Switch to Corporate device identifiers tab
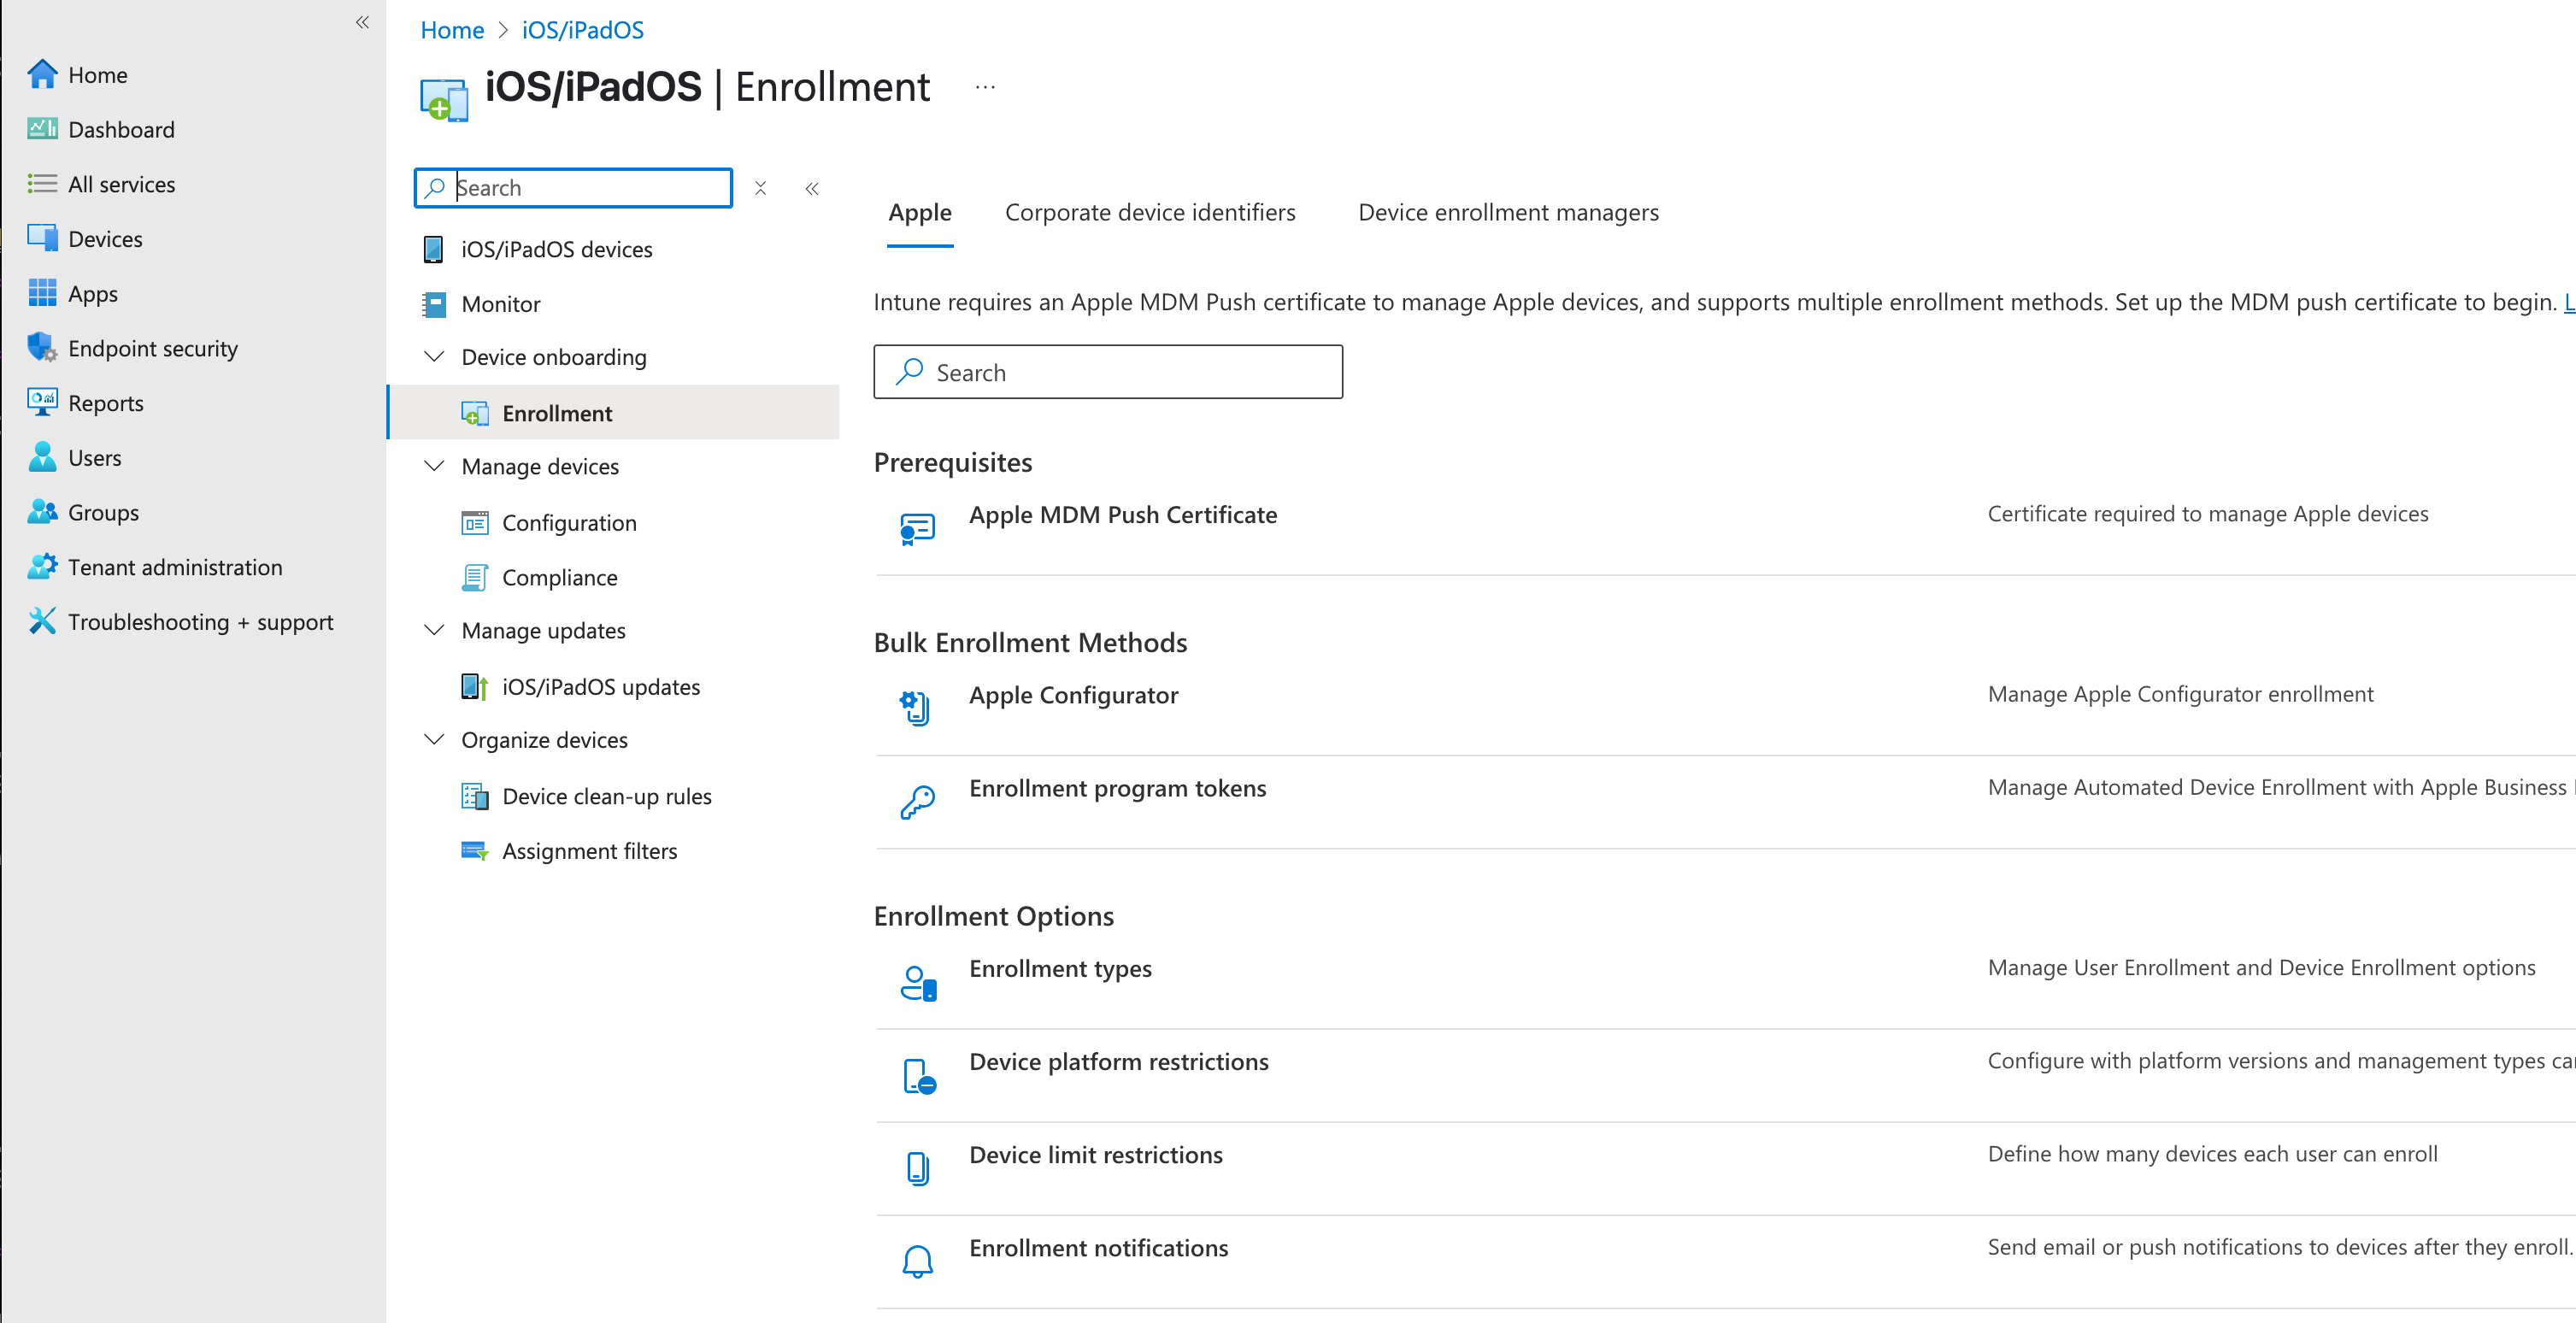2576x1323 pixels. pyautogui.click(x=1149, y=212)
